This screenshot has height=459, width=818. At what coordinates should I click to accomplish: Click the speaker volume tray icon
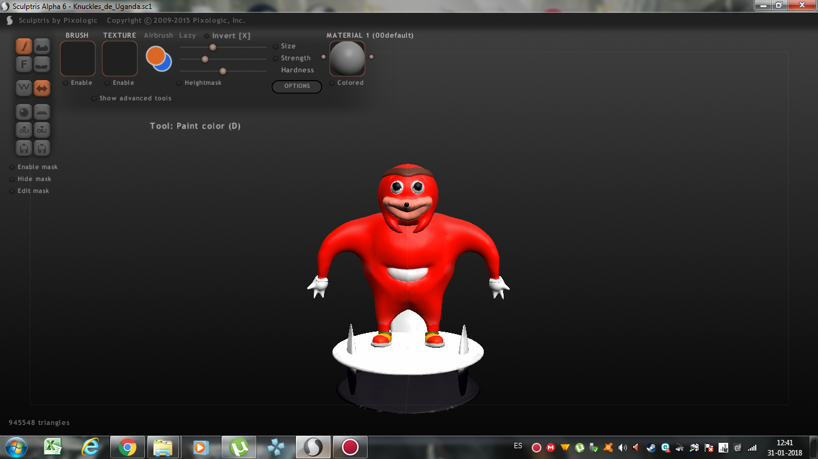pyautogui.click(x=623, y=447)
